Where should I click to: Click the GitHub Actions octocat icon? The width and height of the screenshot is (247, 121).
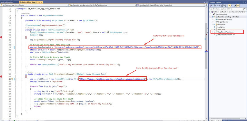214,14
